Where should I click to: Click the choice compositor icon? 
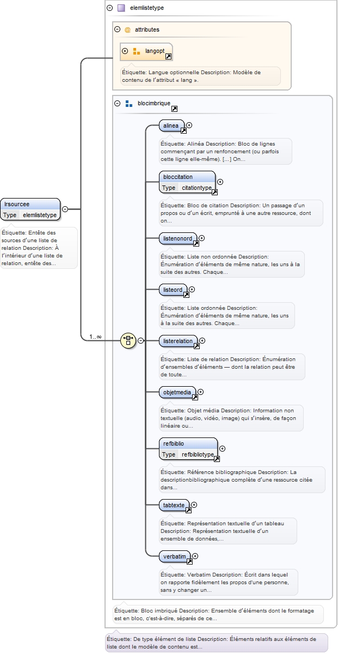pyautogui.click(x=128, y=341)
